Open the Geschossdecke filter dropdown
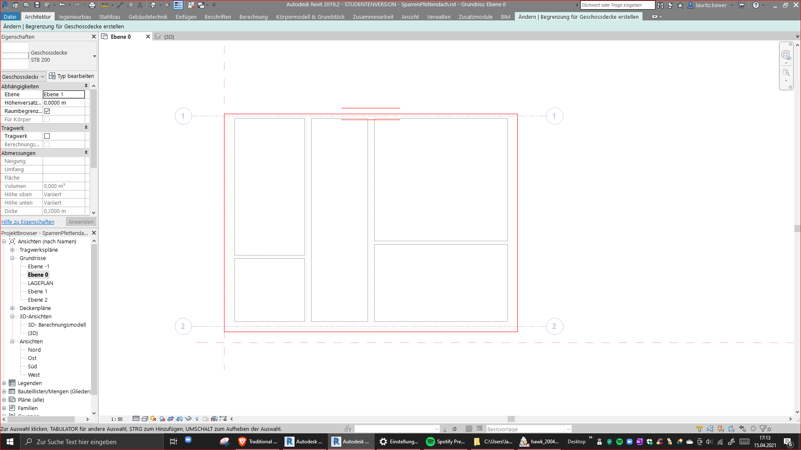Image resolution: width=801 pixels, height=450 pixels. tap(23, 77)
